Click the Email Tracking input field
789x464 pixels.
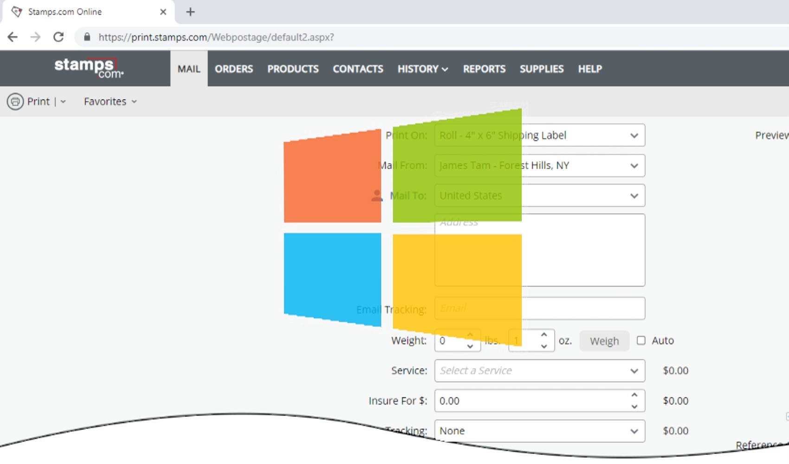click(x=540, y=308)
